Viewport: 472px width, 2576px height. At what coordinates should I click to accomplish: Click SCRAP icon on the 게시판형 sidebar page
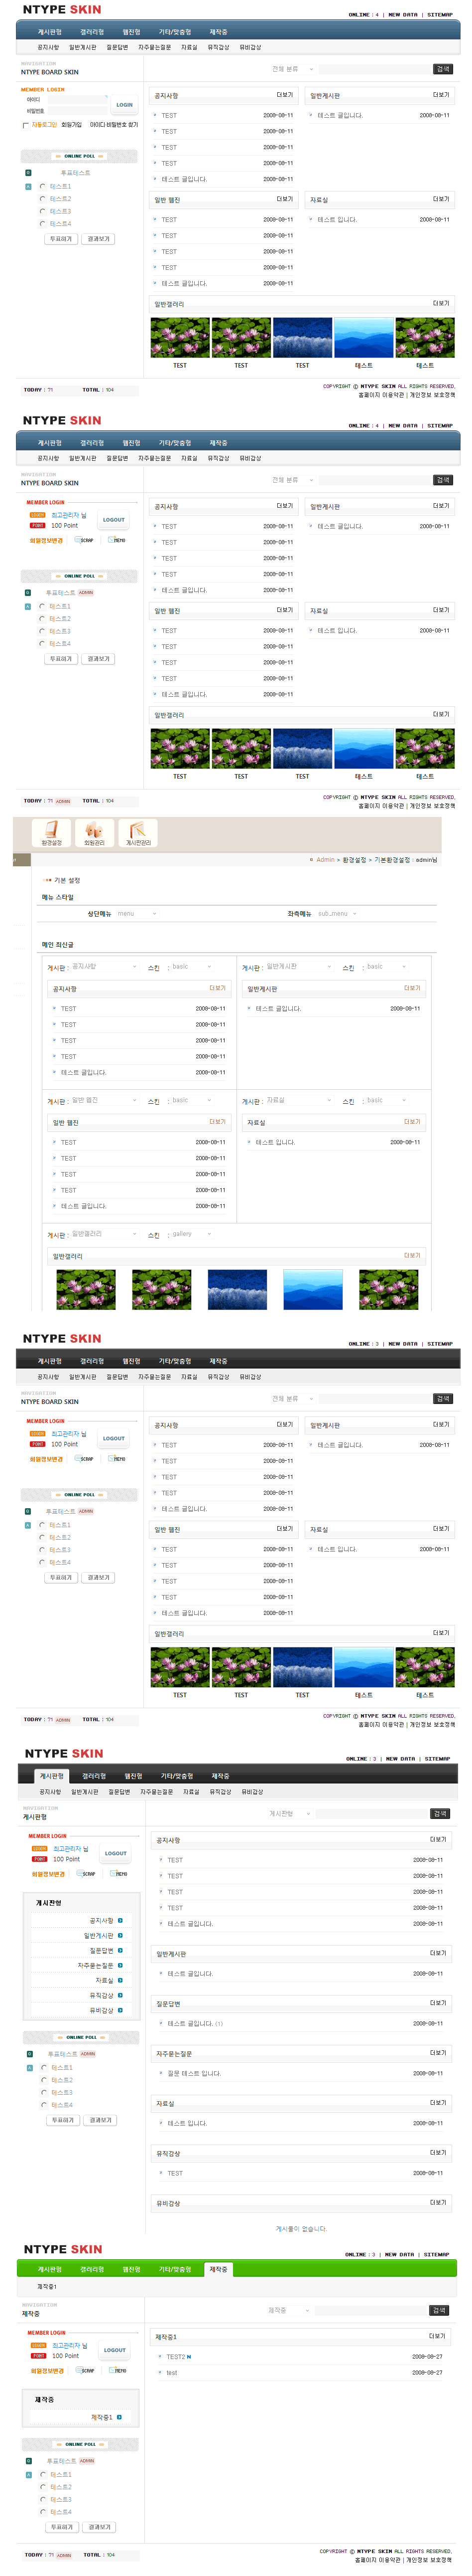86,1873
